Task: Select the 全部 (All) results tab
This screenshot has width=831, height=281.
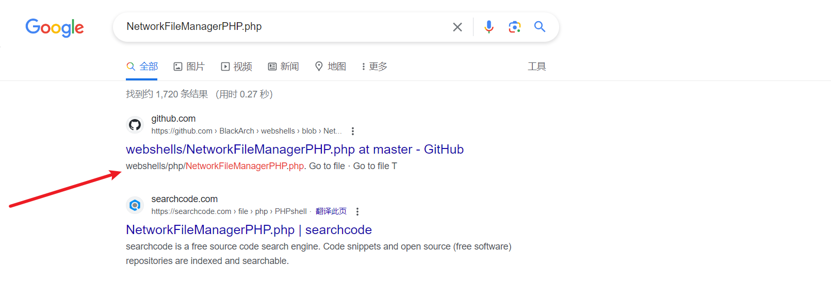Action: (x=142, y=67)
